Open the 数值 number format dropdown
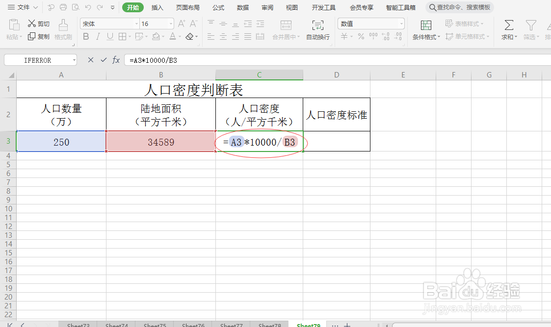Image resolution: width=551 pixels, height=327 pixels. coord(401,23)
